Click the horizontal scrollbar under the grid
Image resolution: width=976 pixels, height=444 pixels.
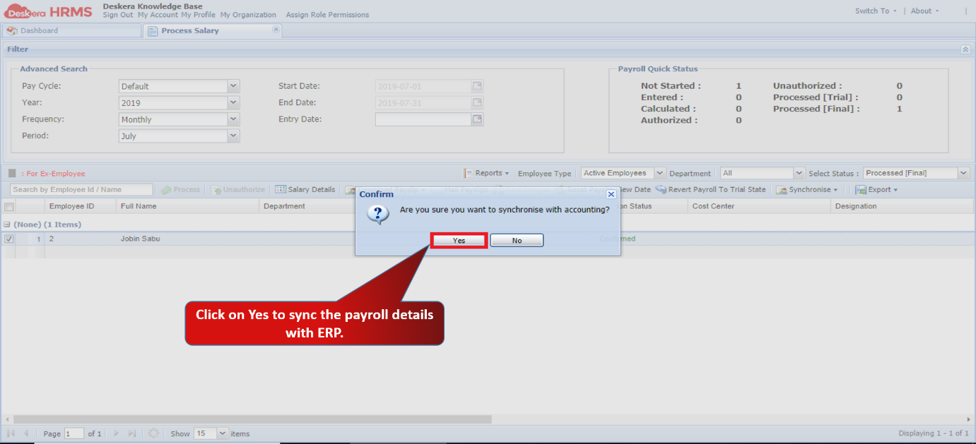[252, 419]
